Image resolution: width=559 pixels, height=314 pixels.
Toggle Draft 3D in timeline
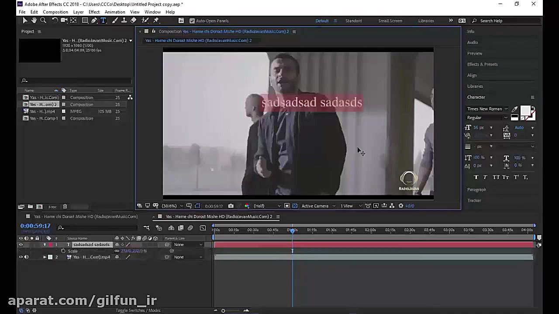pos(159,228)
